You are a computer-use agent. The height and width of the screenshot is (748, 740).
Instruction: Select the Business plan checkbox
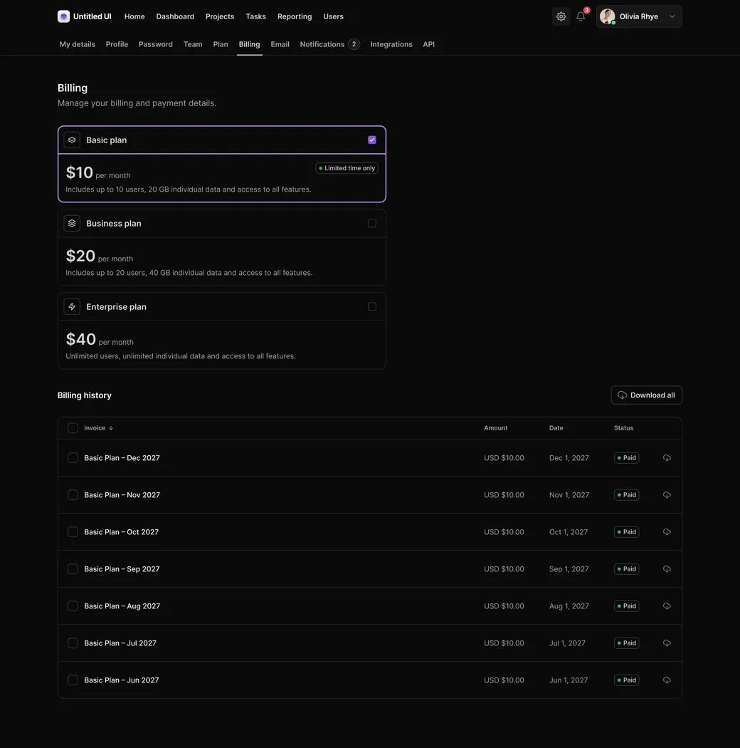click(x=372, y=223)
